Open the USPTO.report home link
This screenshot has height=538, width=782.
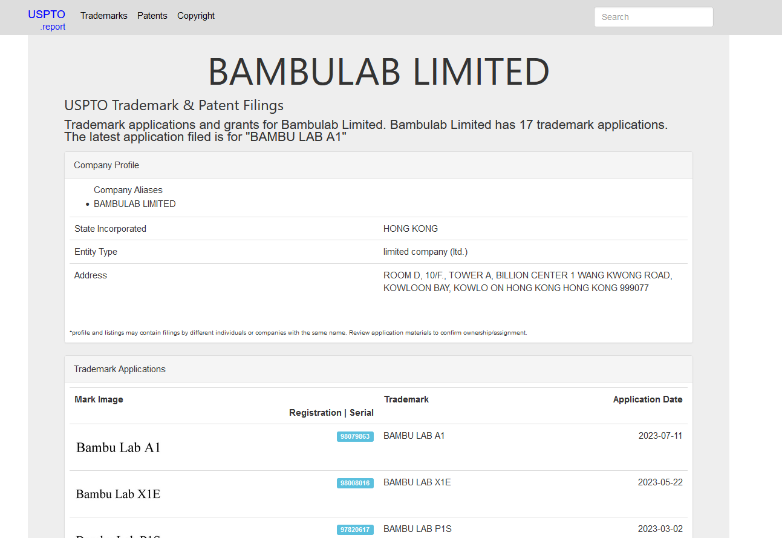pyautogui.click(x=47, y=20)
